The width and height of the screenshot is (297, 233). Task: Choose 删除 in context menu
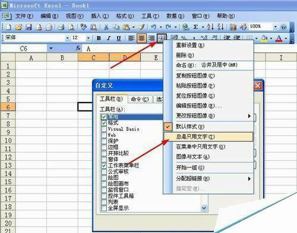tap(208, 55)
